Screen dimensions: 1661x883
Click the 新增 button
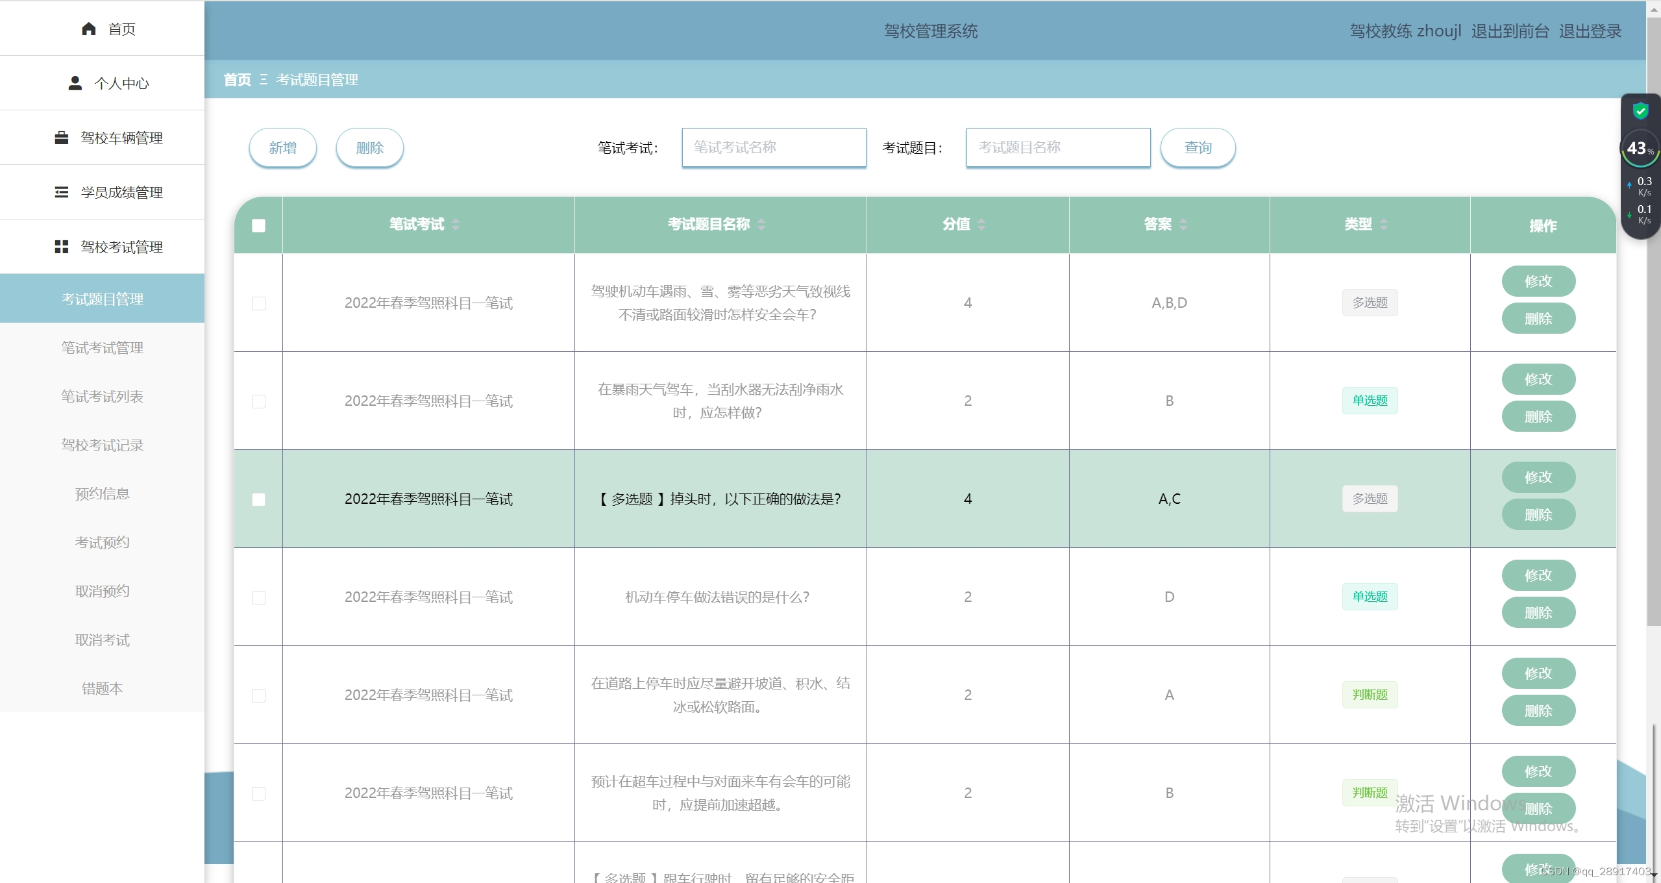(x=283, y=148)
